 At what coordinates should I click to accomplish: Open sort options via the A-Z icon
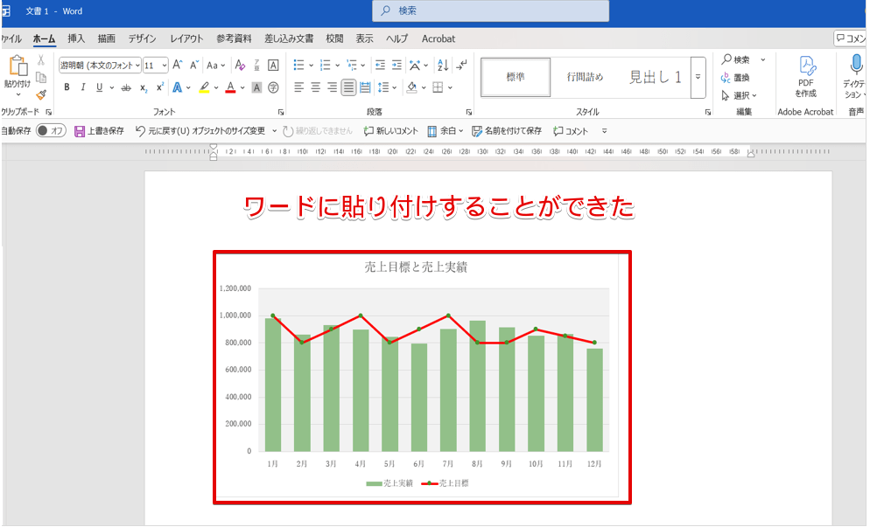point(441,66)
